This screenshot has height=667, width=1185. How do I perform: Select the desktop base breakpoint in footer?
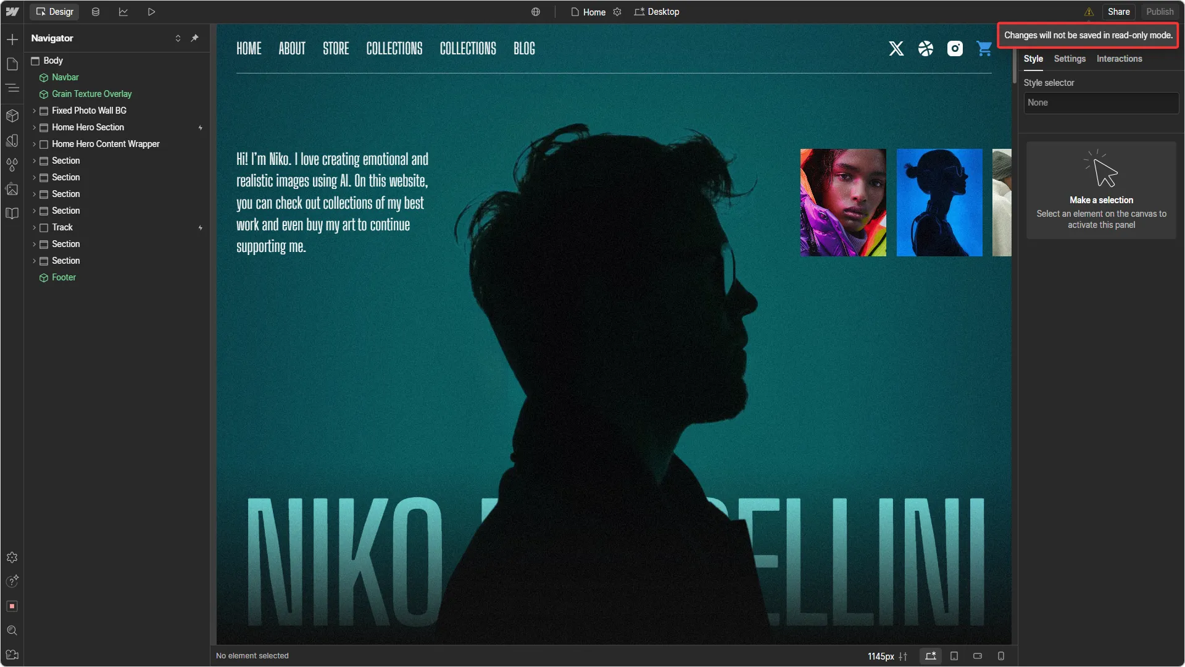pyautogui.click(x=931, y=656)
